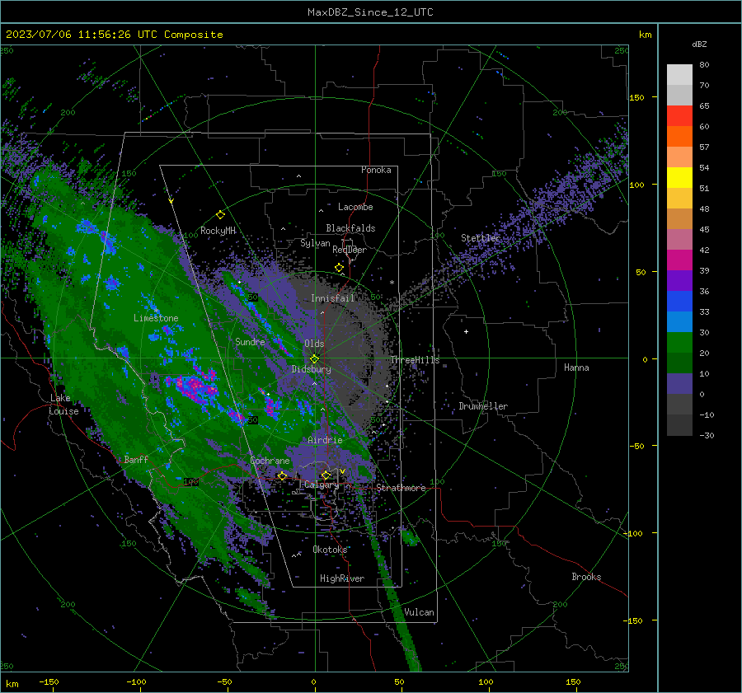The image size is (742, 693).
Task: Click the -150 tick on the bottom axis
Action: [49, 681]
